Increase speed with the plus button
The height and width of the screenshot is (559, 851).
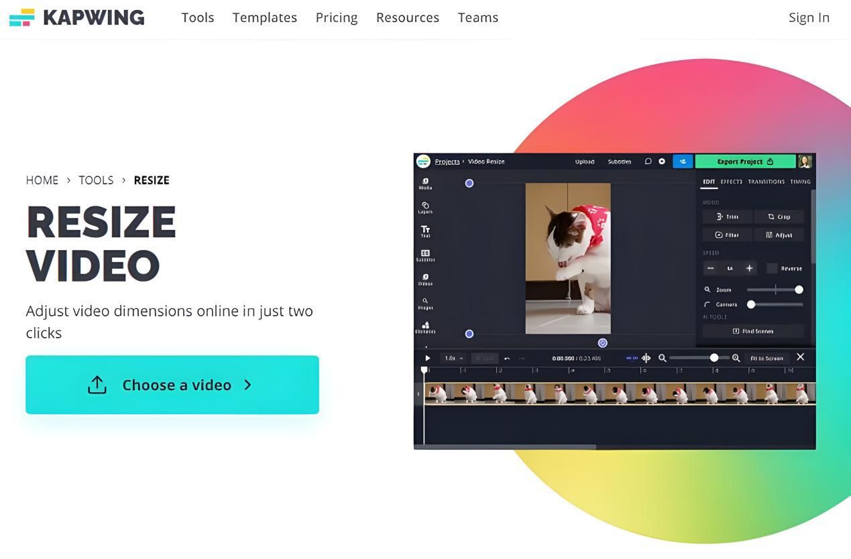[x=750, y=268]
